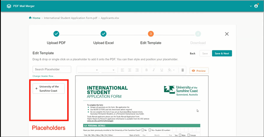Click the Upload Excel step label
This screenshot has height=137, width=264.
tap(104, 43)
